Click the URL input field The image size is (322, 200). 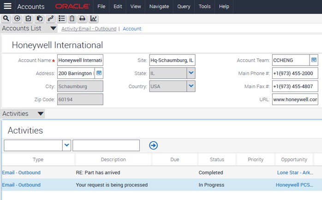(x=295, y=99)
